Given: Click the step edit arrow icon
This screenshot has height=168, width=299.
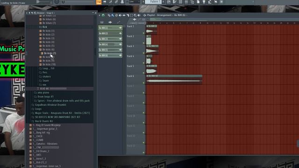Looking at the screenshot, I should tap(105, 2).
